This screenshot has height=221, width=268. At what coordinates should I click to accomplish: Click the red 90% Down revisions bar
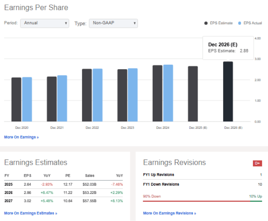click(x=196, y=201)
